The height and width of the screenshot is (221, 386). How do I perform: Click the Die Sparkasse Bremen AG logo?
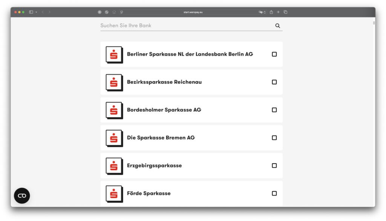pos(114,138)
